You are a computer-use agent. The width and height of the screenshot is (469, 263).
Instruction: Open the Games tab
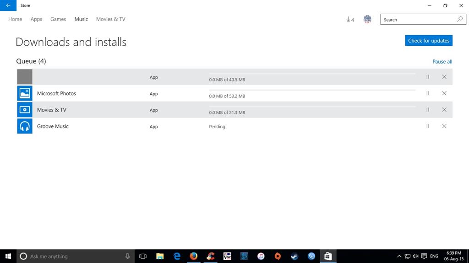58,19
